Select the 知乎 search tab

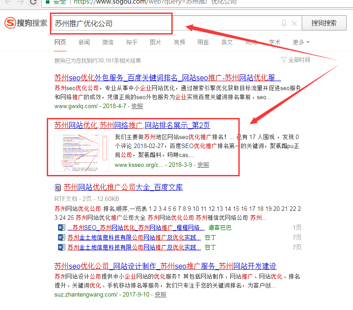click(132, 42)
